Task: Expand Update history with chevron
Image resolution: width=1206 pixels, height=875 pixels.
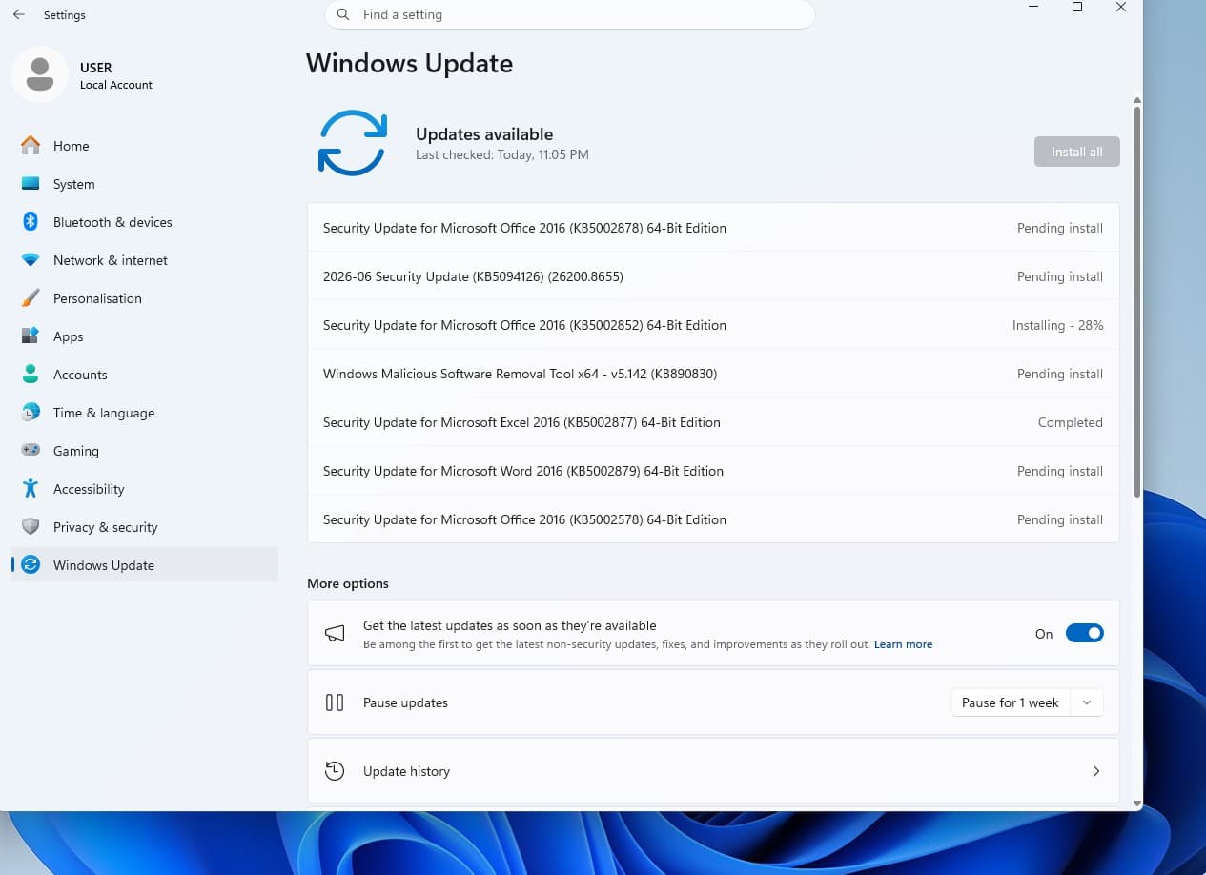Action: pos(1096,771)
